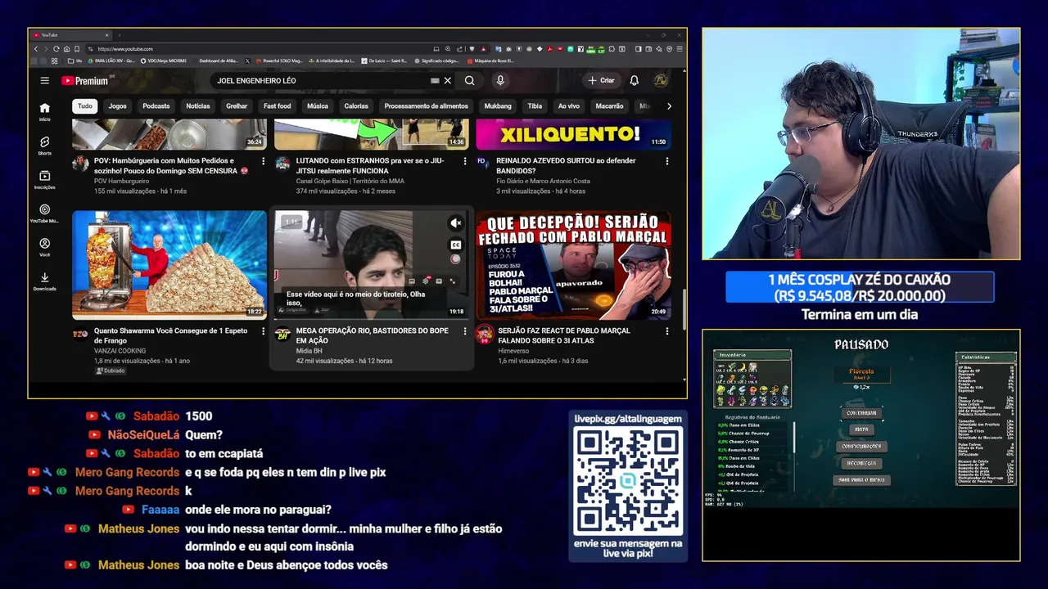The image size is (1048, 589).
Task: Show more category chips with right arrow
Action: pyautogui.click(x=669, y=106)
